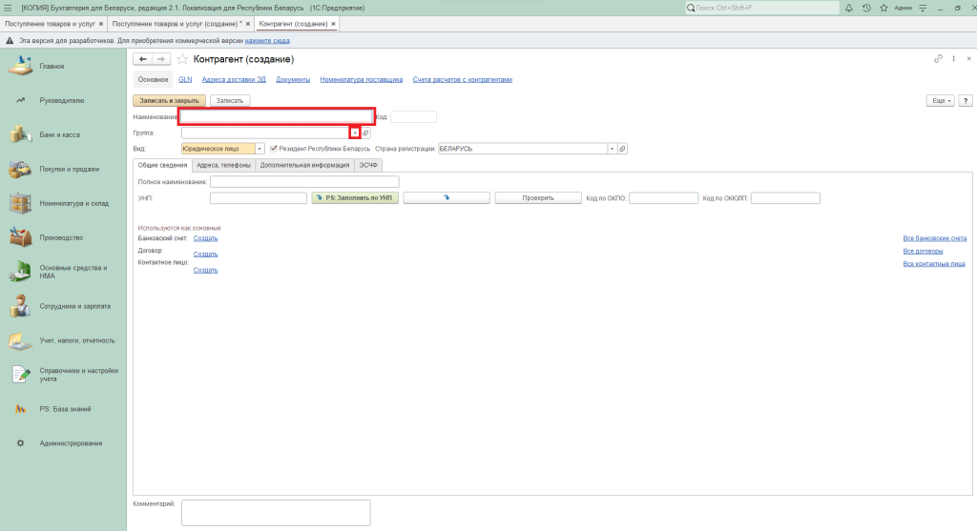
Task: Open the Администрирование gear section
Action: tap(71, 443)
